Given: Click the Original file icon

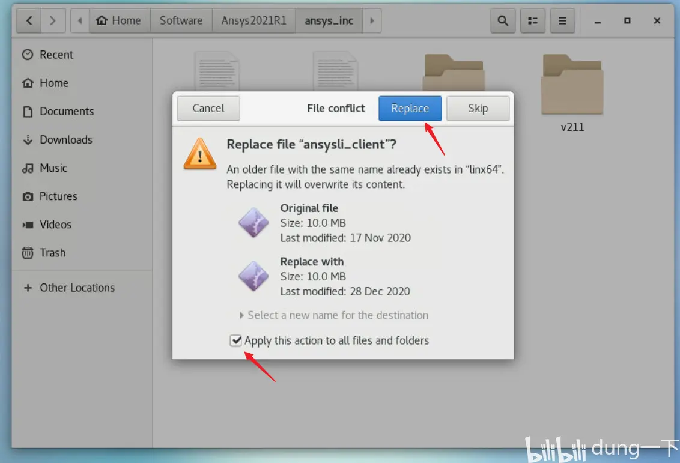Looking at the screenshot, I should 253,222.
